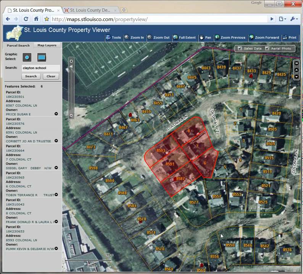The width and height of the screenshot is (303, 274).
Task: Go forward in browser history
Action: click(16, 19)
